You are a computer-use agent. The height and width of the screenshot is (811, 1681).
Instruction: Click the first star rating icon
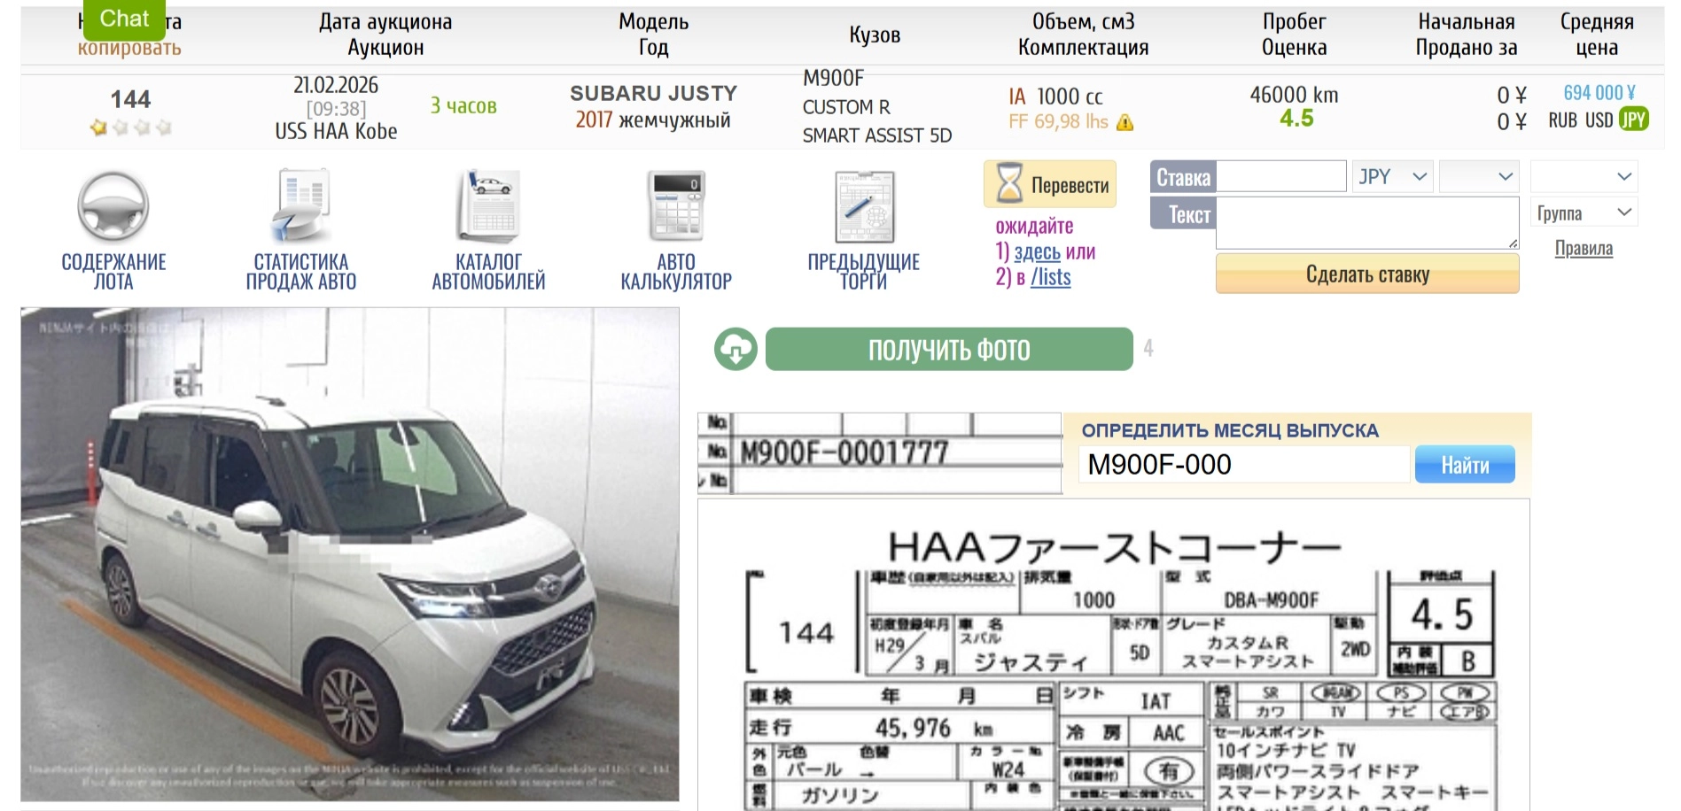point(98,128)
